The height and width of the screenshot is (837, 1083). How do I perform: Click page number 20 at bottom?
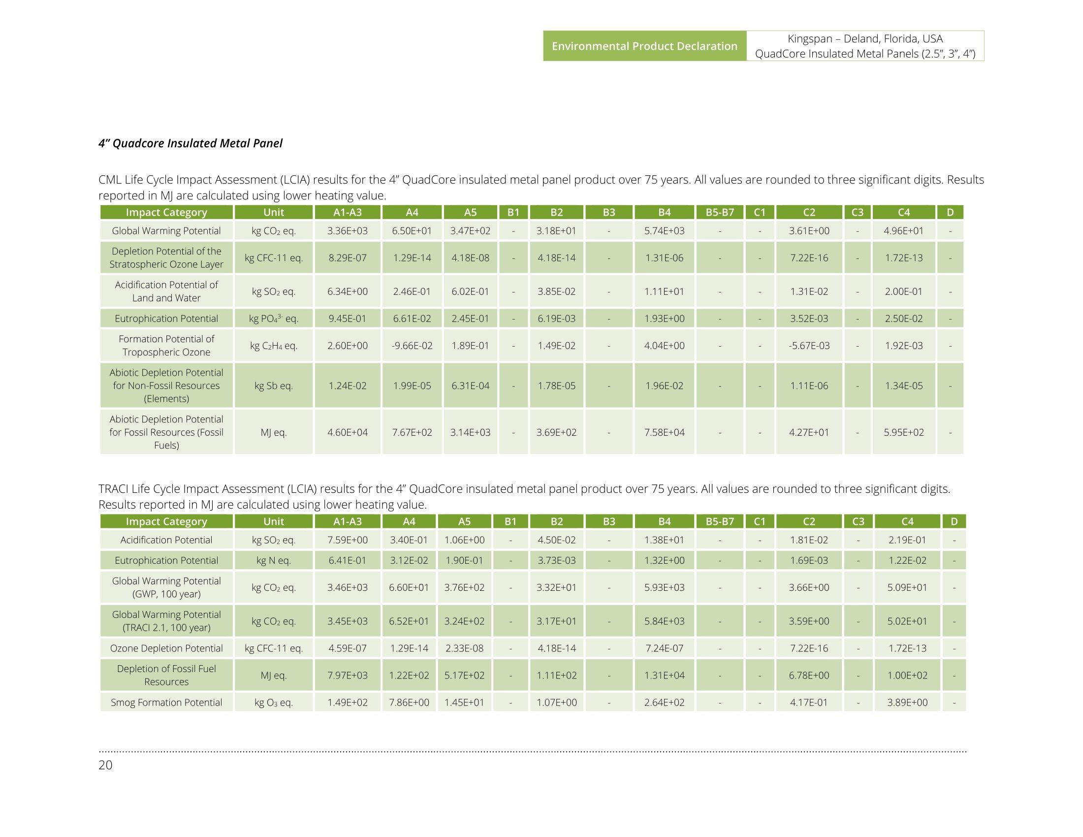pyautogui.click(x=105, y=765)
